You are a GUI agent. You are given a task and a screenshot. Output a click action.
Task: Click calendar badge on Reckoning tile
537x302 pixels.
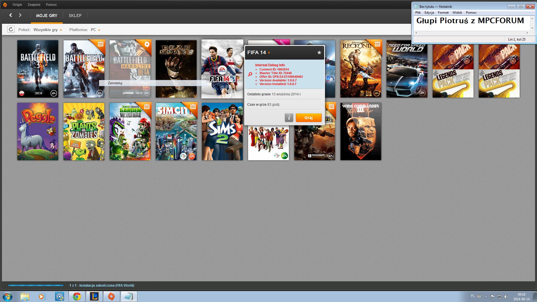pos(378,44)
